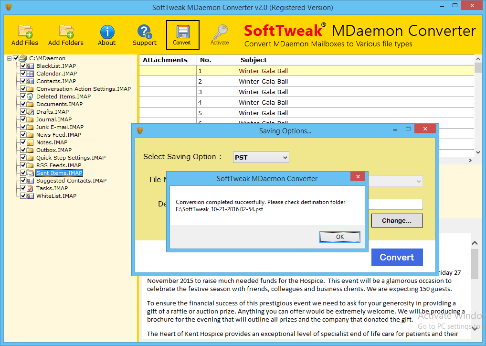
Task: Click the Sent Items.IMAP folder icon
Action: point(30,173)
